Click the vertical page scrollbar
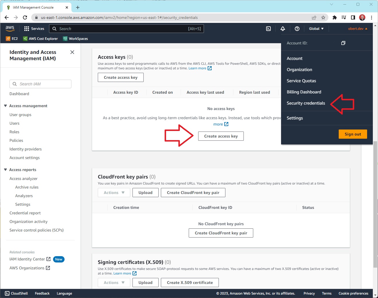This screenshot has width=378, height=298. [375, 204]
